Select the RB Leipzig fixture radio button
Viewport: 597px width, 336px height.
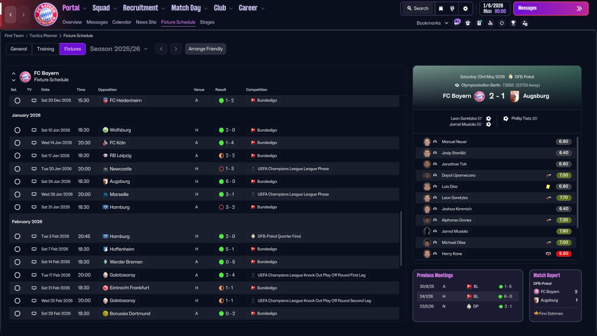pos(17,156)
